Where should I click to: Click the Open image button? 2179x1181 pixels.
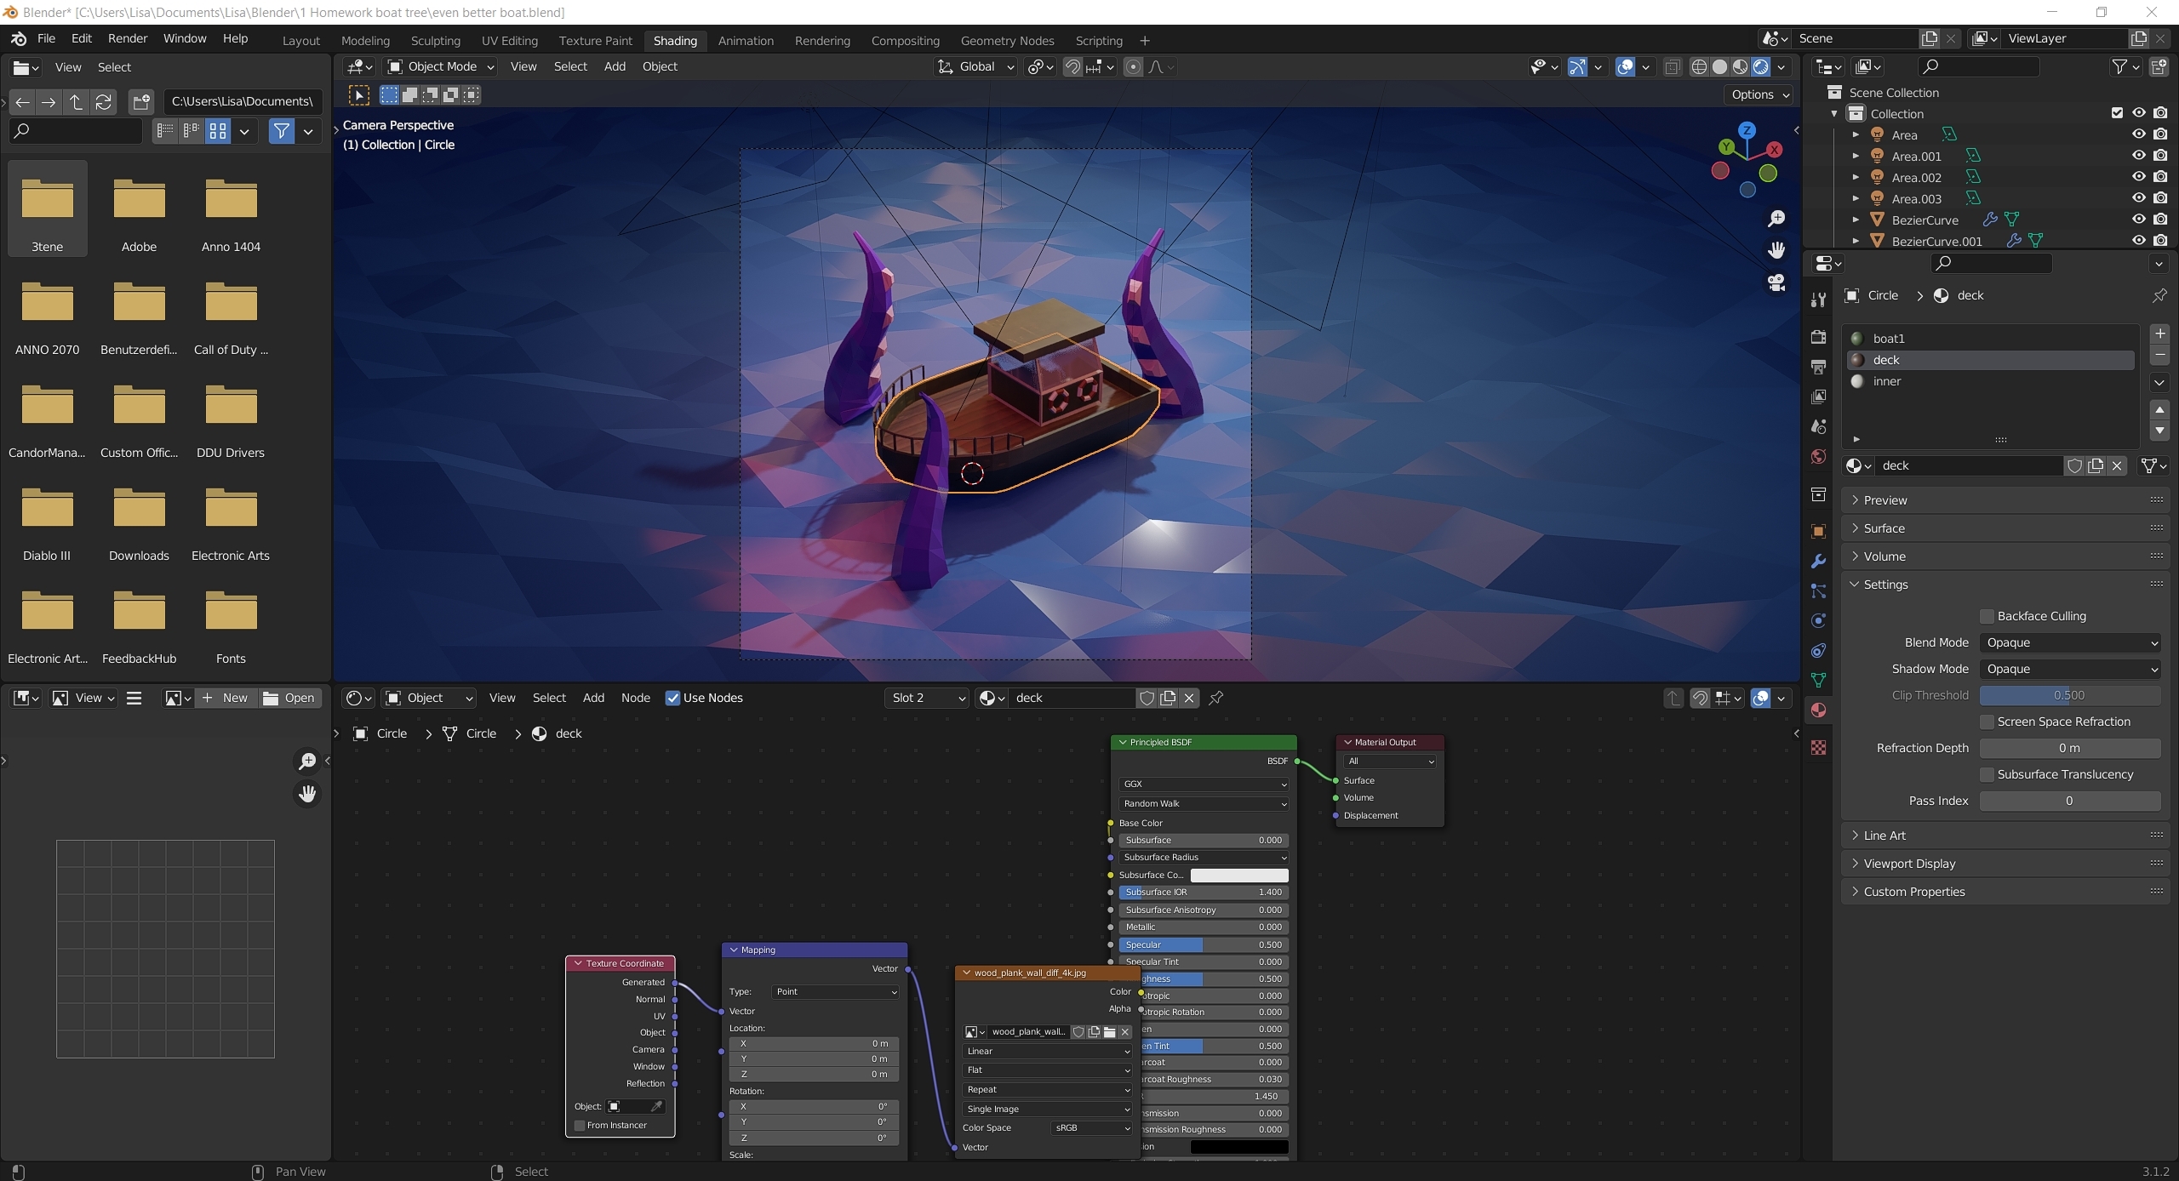[x=289, y=698]
